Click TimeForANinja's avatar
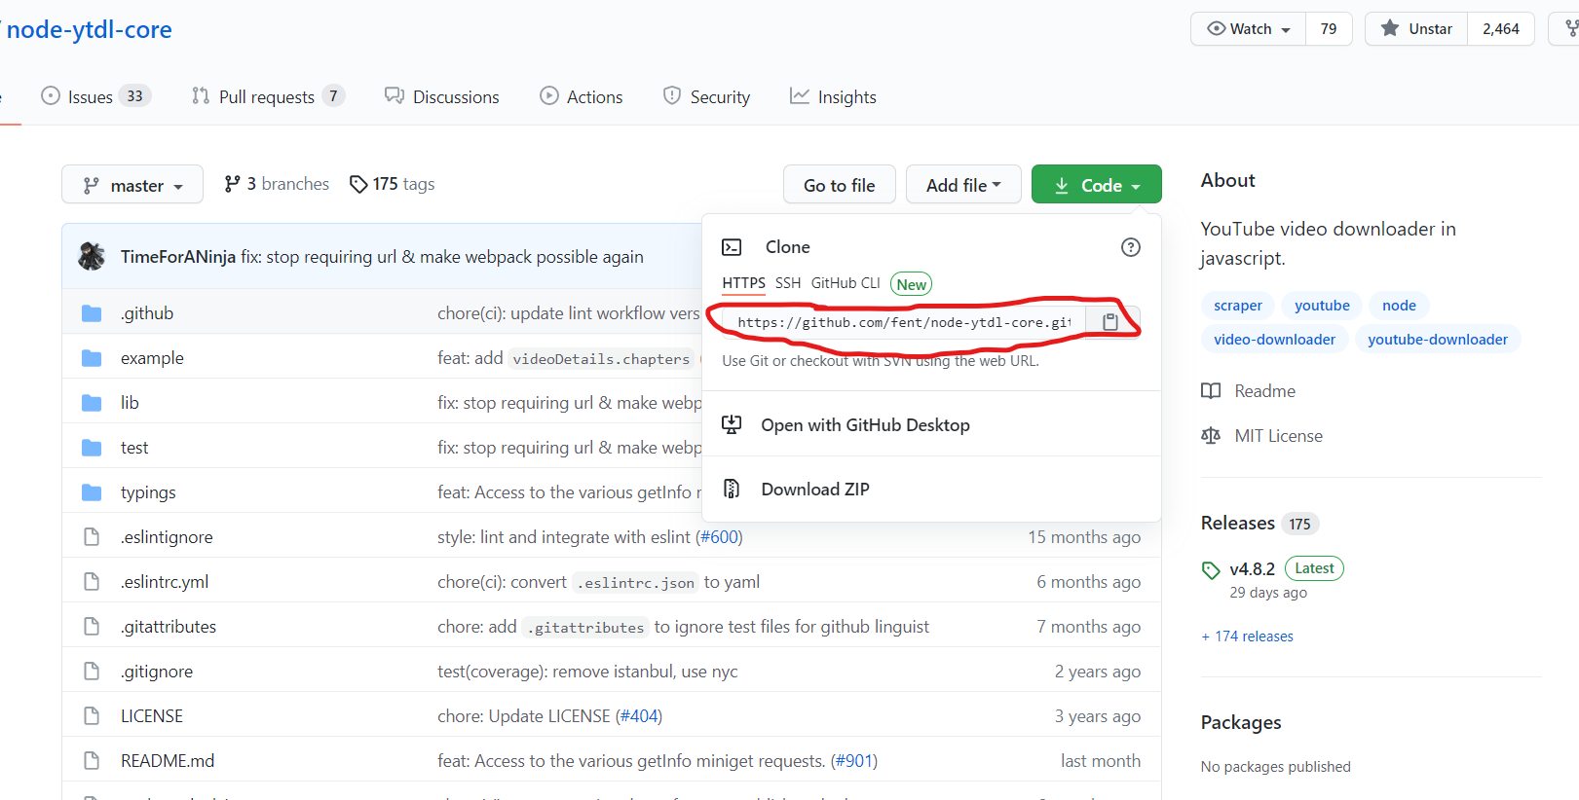 pos(92,256)
